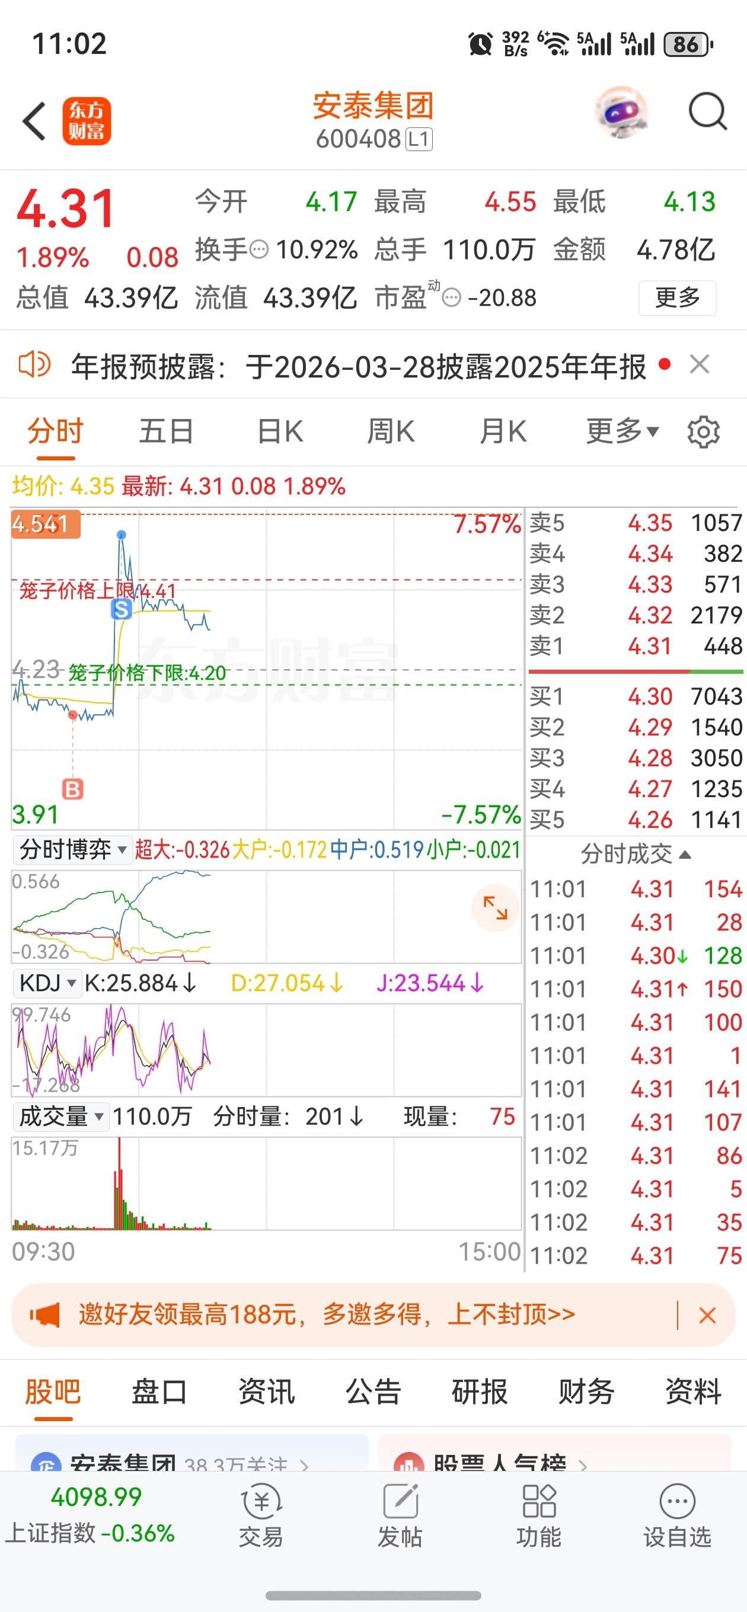Image resolution: width=747 pixels, height=1612 pixels.
Task: Tap the KDJ indicator chart panel
Action: pos(267,1050)
